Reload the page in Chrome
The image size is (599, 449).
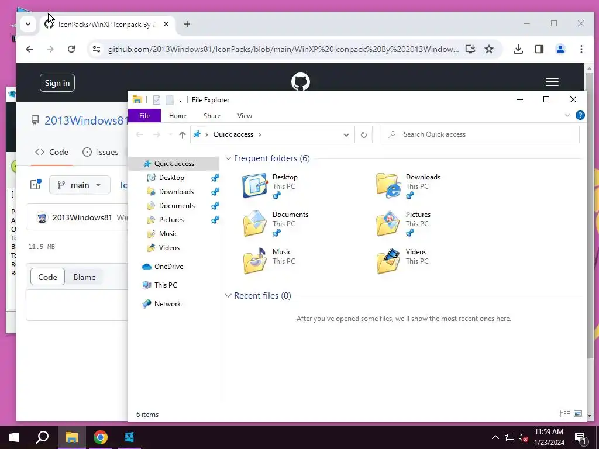click(71, 49)
